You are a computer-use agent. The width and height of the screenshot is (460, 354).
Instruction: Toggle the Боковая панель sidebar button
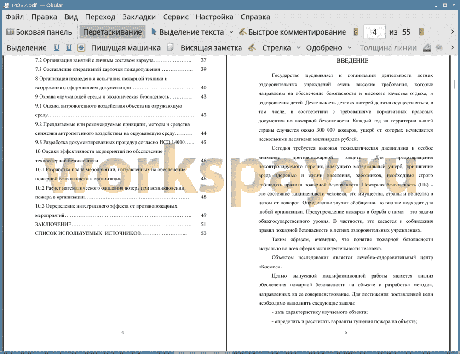click(x=39, y=32)
